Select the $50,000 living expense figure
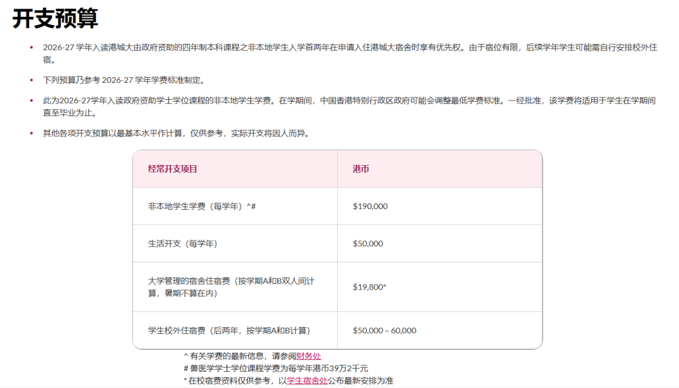This screenshot has height=388, width=679. [x=365, y=243]
